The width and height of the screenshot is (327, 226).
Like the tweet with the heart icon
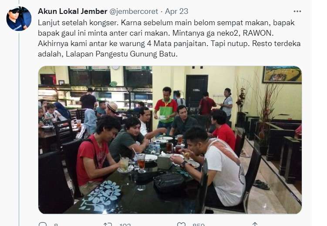(181, 224)
